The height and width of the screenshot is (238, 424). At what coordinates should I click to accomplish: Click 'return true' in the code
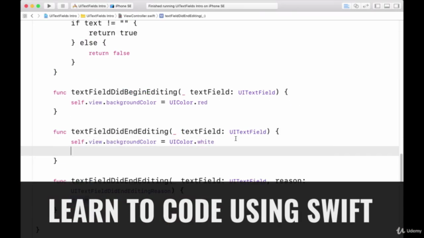(x=113, y=33)
